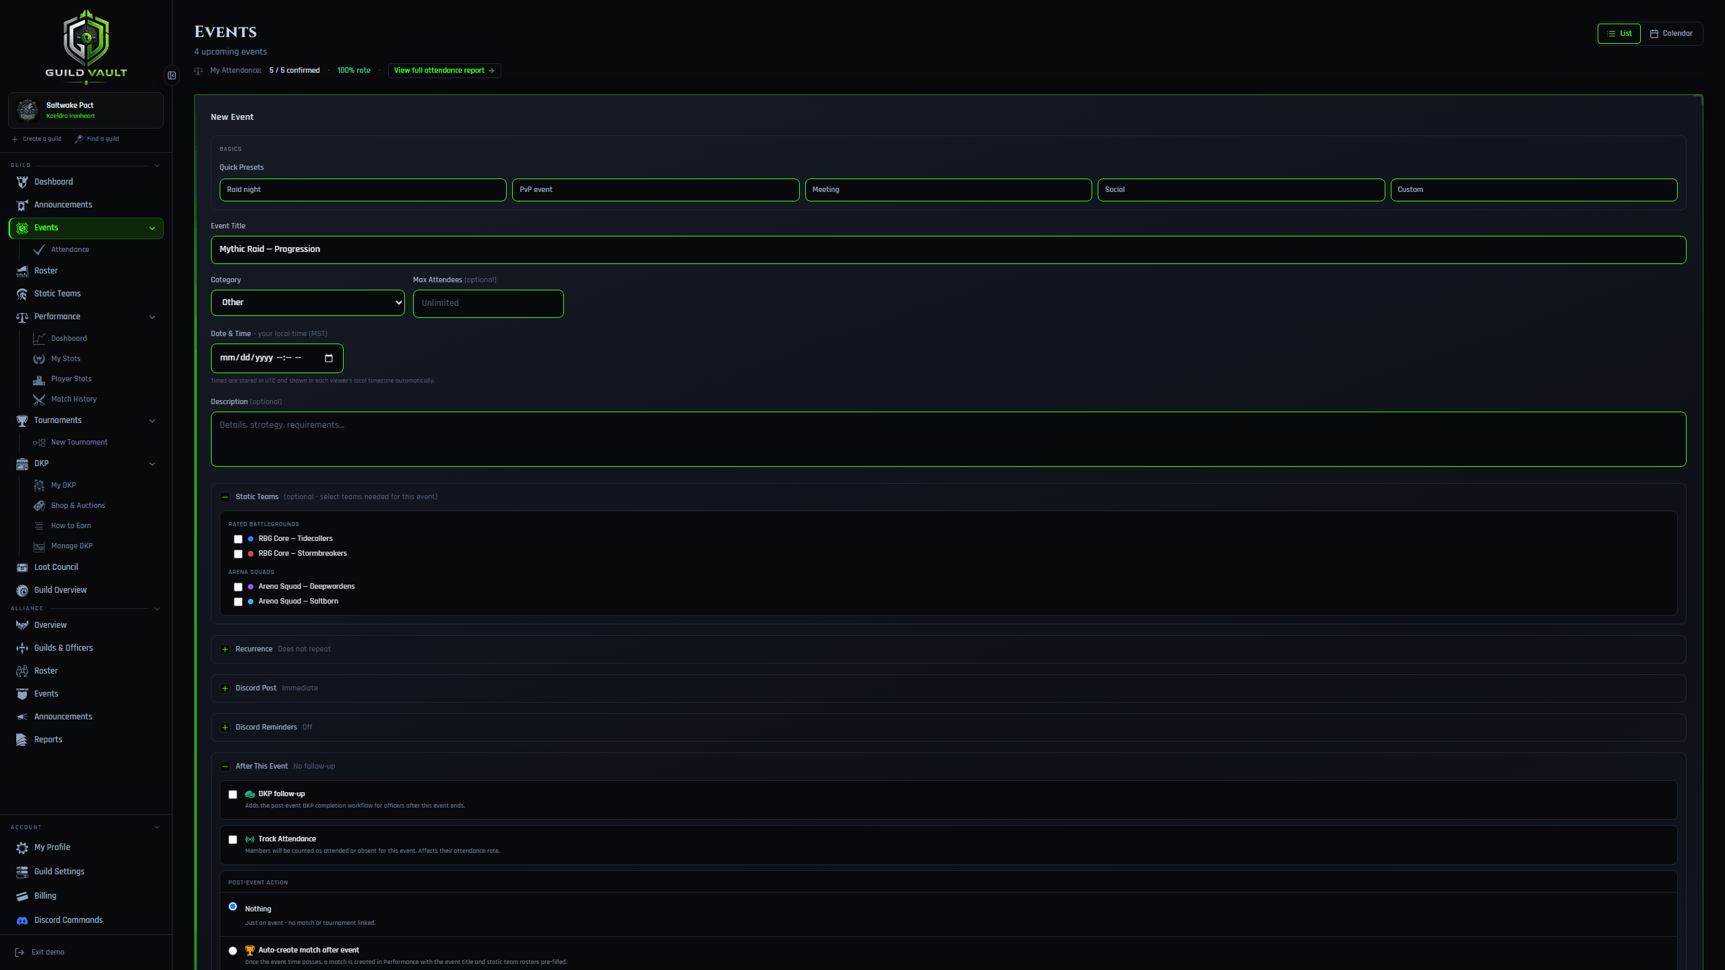
Task: Enable the Track Attendance checkbox
Action: 232,839
